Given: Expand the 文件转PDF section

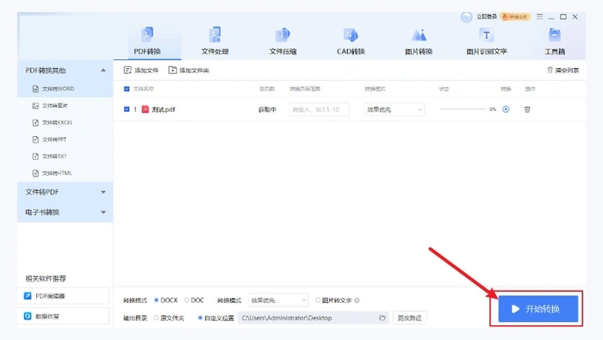Looking at the screenshot, I should 65,192.
